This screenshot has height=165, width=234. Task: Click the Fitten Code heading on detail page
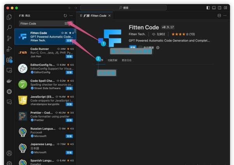[144, 27]
